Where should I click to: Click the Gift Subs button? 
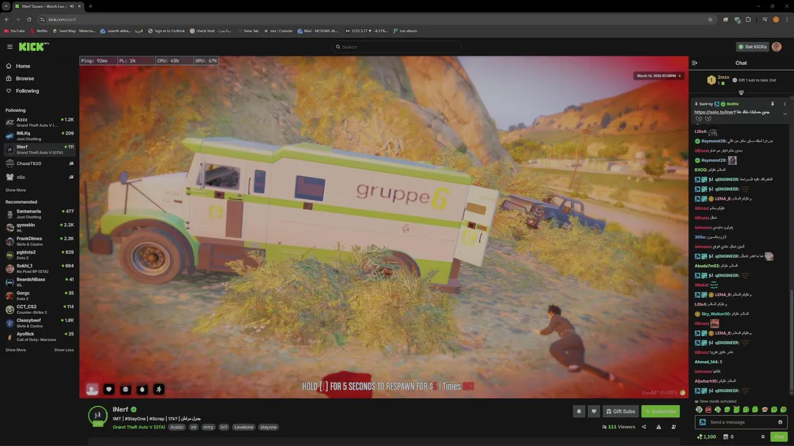pos(620,411)
